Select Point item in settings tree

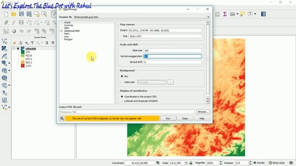pos(67,34)
